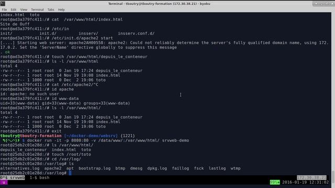335x188 pixels.
Task: Click the 'docker run -it -p 8080:80' command line
Action: (108, 140)
